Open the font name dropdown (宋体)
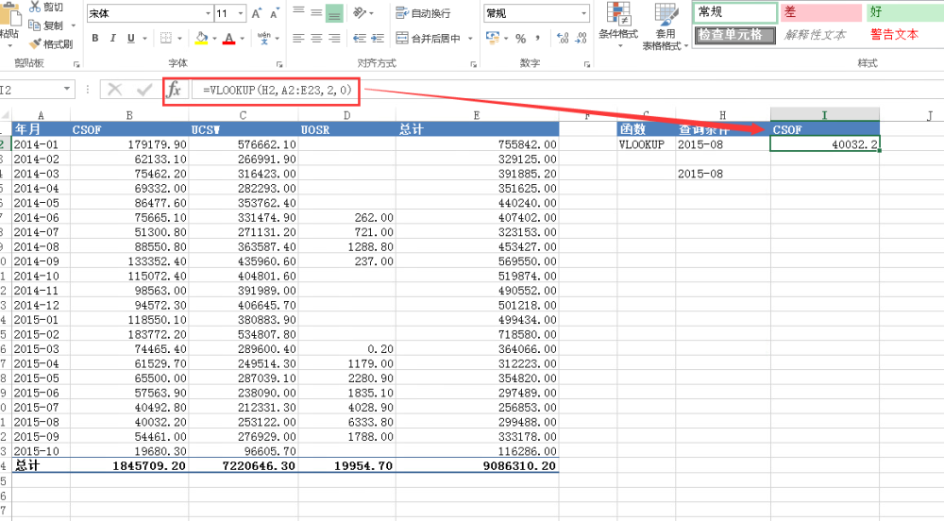 (209, 13)
